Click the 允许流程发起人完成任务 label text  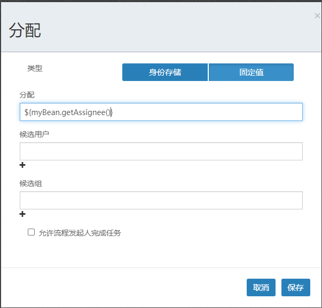[x=80, y=233]
